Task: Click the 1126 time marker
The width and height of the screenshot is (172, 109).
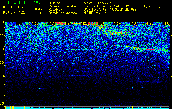Action: 101,23
